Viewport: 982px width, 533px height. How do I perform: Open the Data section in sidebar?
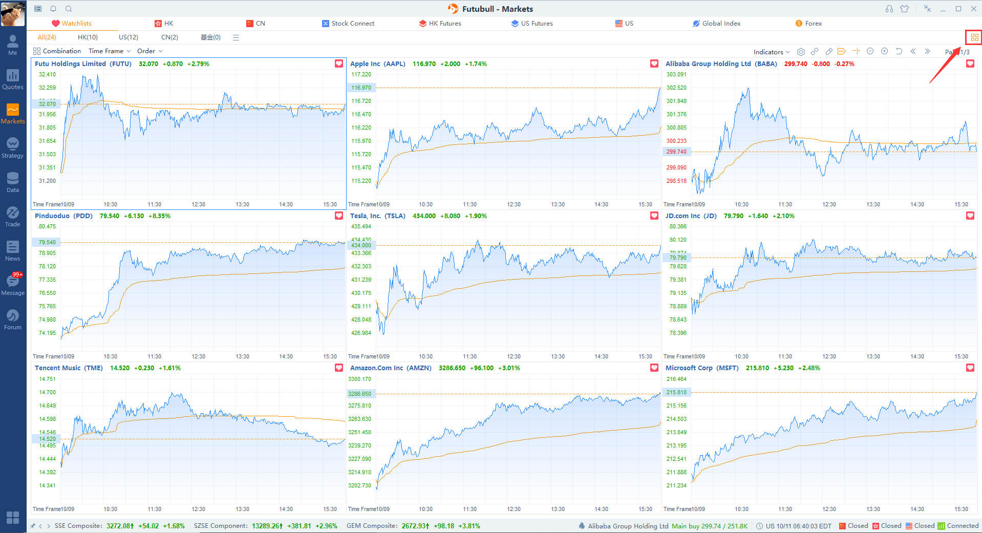tap(13, 182)
